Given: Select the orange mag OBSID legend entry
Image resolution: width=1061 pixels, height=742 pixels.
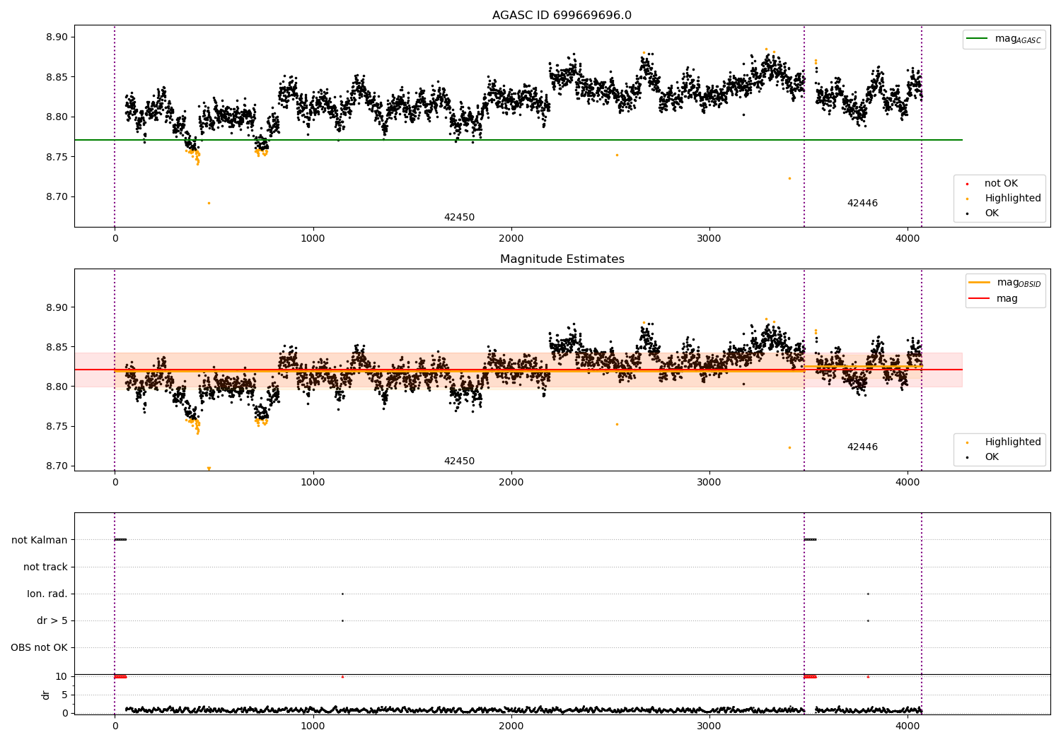Looking at the screenshot, I should pyautogui.click(x=1005, y=283).
